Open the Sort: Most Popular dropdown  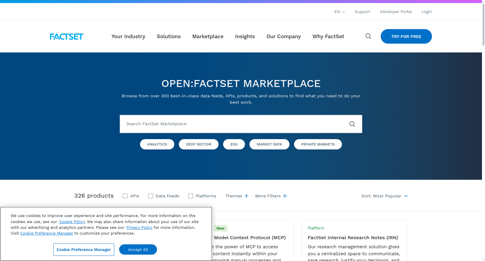click(384, 196)
